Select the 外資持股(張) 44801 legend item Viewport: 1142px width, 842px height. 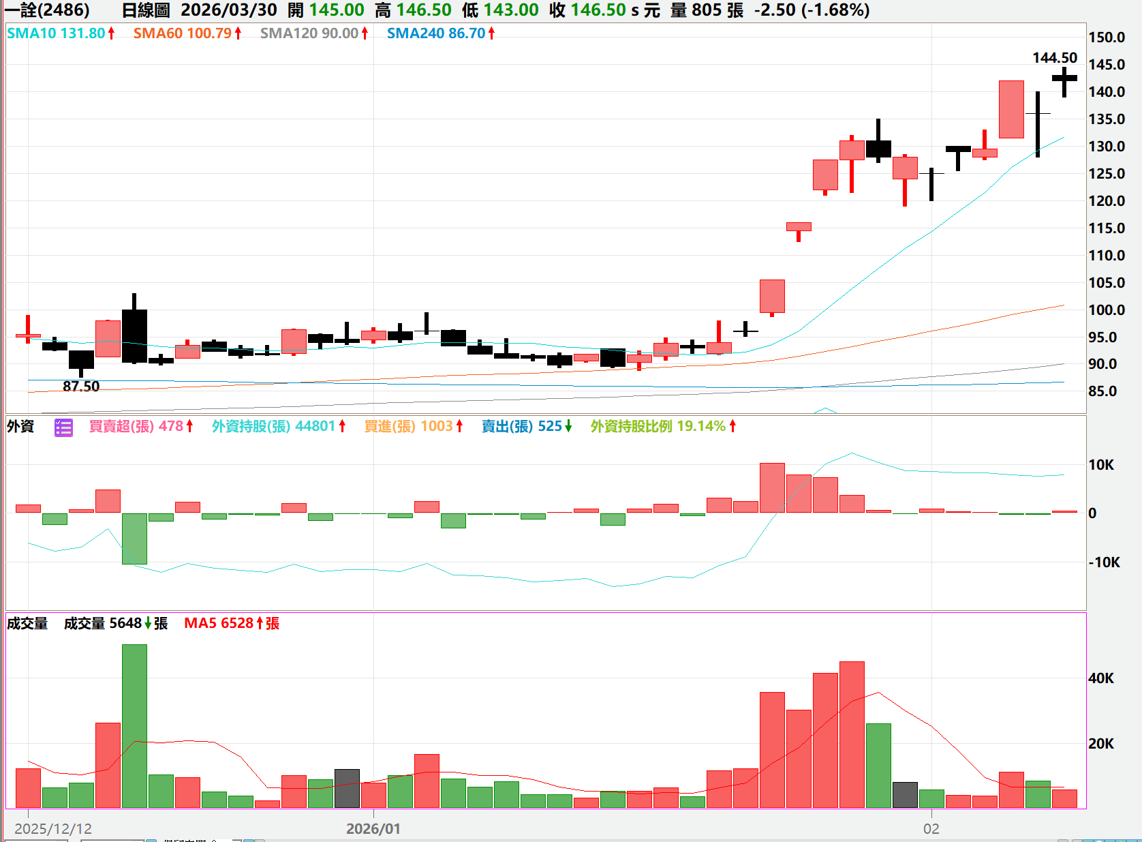[273, 427]
